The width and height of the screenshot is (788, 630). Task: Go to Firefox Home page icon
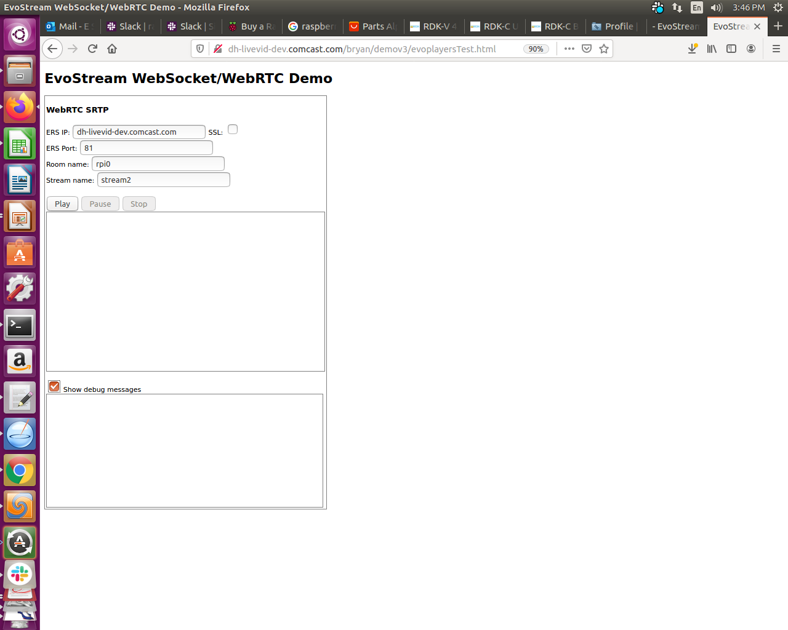[112, 49]
